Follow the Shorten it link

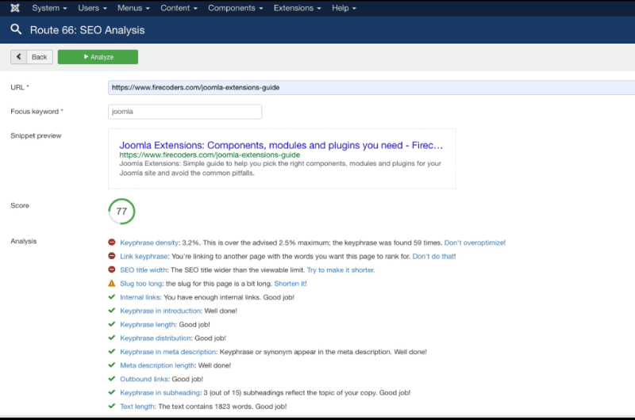(290, 284)
